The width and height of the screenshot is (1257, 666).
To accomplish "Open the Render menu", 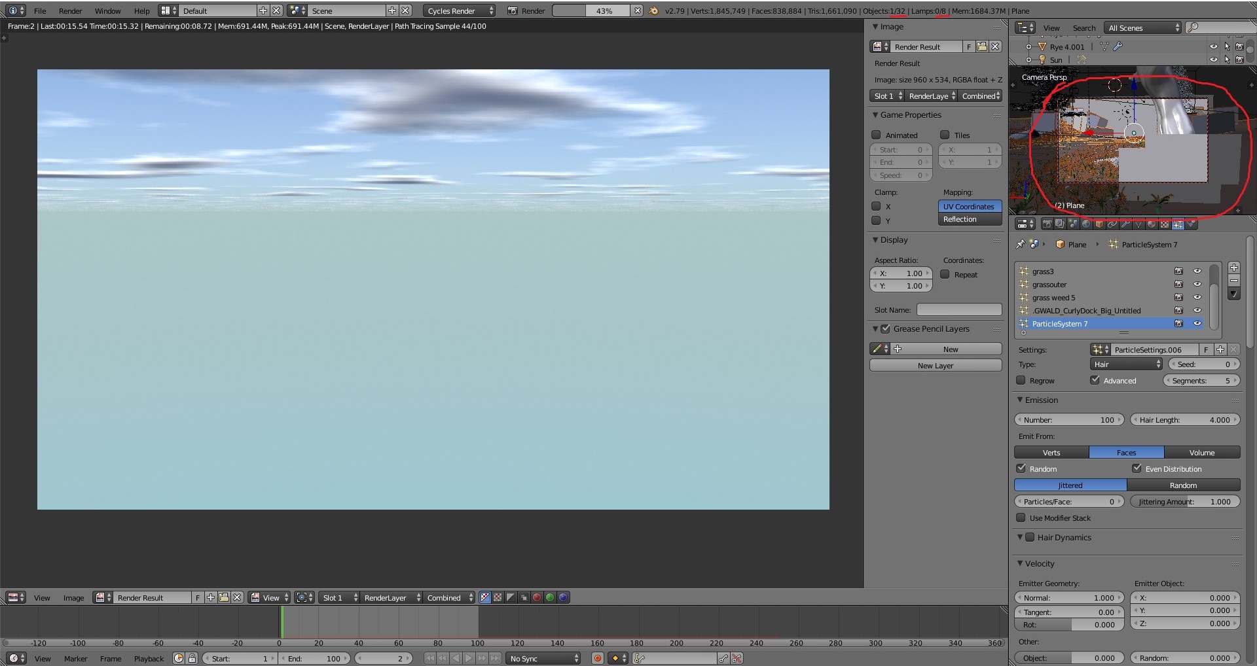I will pos(70,10).
